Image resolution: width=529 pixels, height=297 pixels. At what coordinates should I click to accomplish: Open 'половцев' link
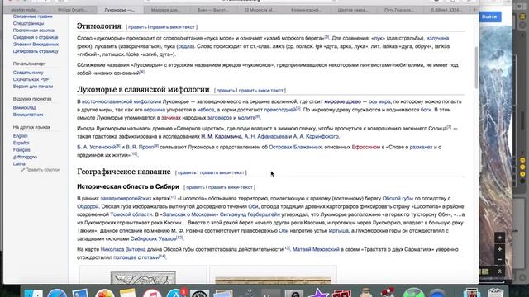pos(125,257)
